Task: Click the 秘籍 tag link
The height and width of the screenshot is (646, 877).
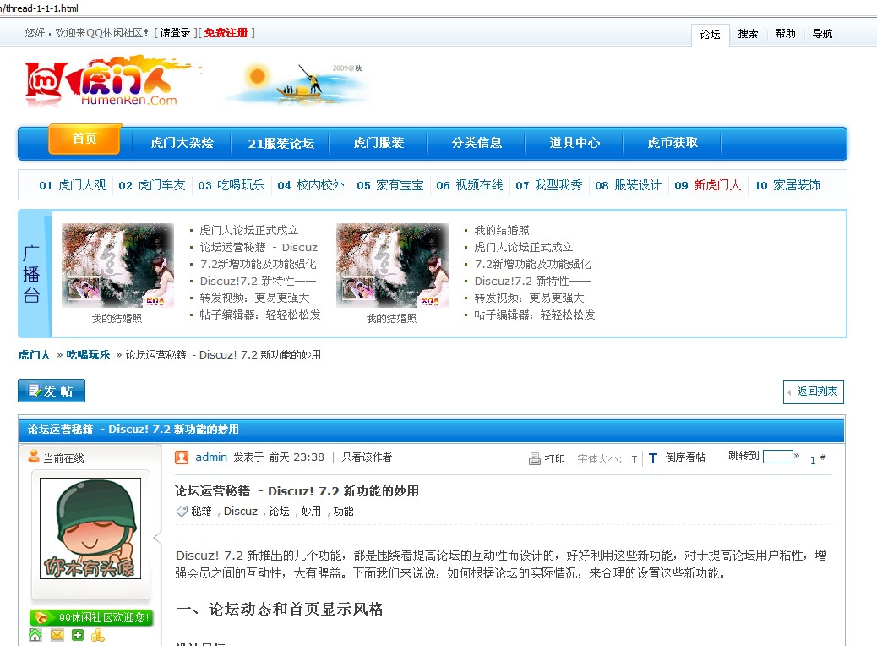Action: [201, 512]
